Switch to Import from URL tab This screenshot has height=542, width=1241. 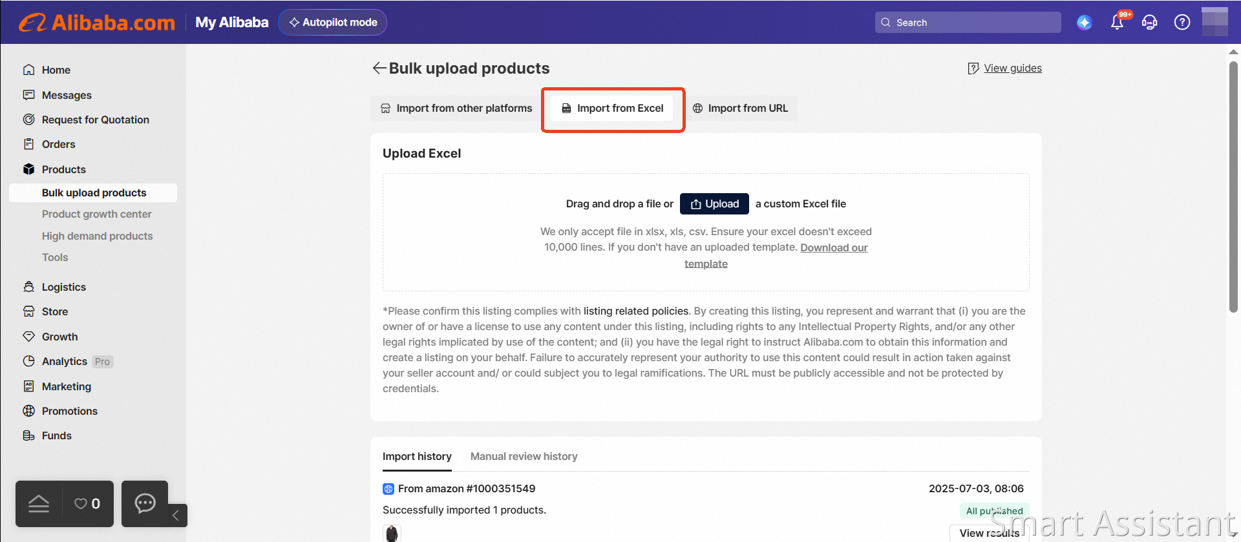(740, 109)
